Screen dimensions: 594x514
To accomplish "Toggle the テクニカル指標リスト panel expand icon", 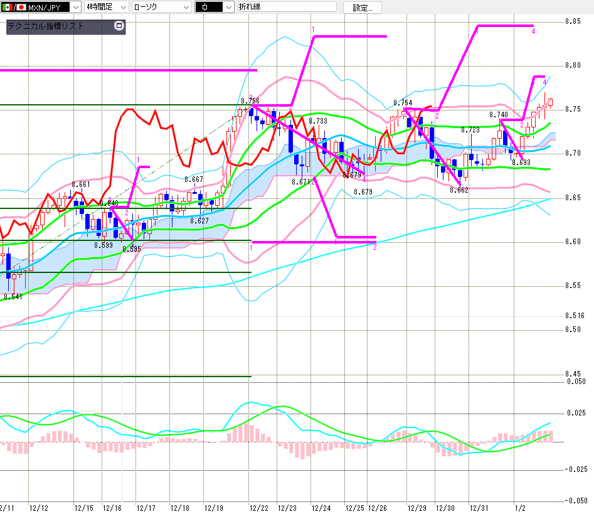I will point(119,26).
